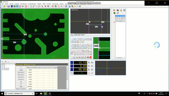169x96 pixels.
Task: Click the red STOP button icon
Action: coord(90,57)
